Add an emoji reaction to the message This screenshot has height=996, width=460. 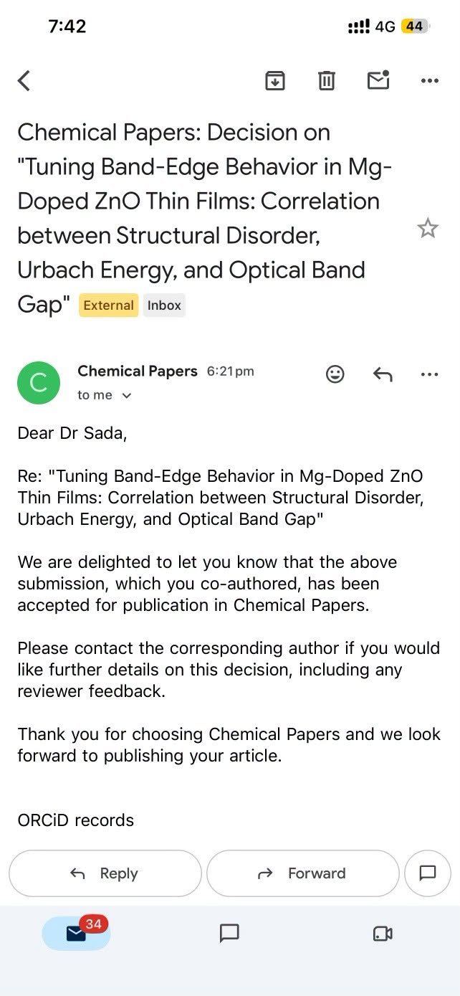tap(335, 374)
